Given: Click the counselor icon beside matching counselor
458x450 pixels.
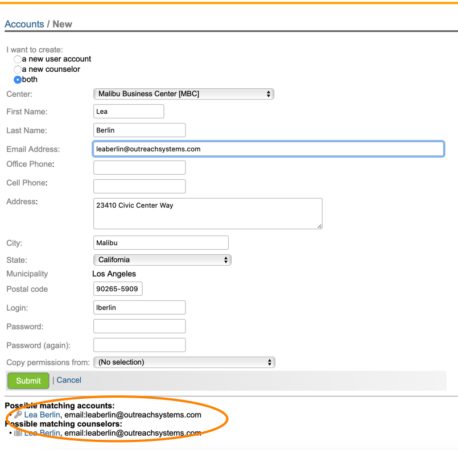Looking at the screenshot, I should (18, 433).
